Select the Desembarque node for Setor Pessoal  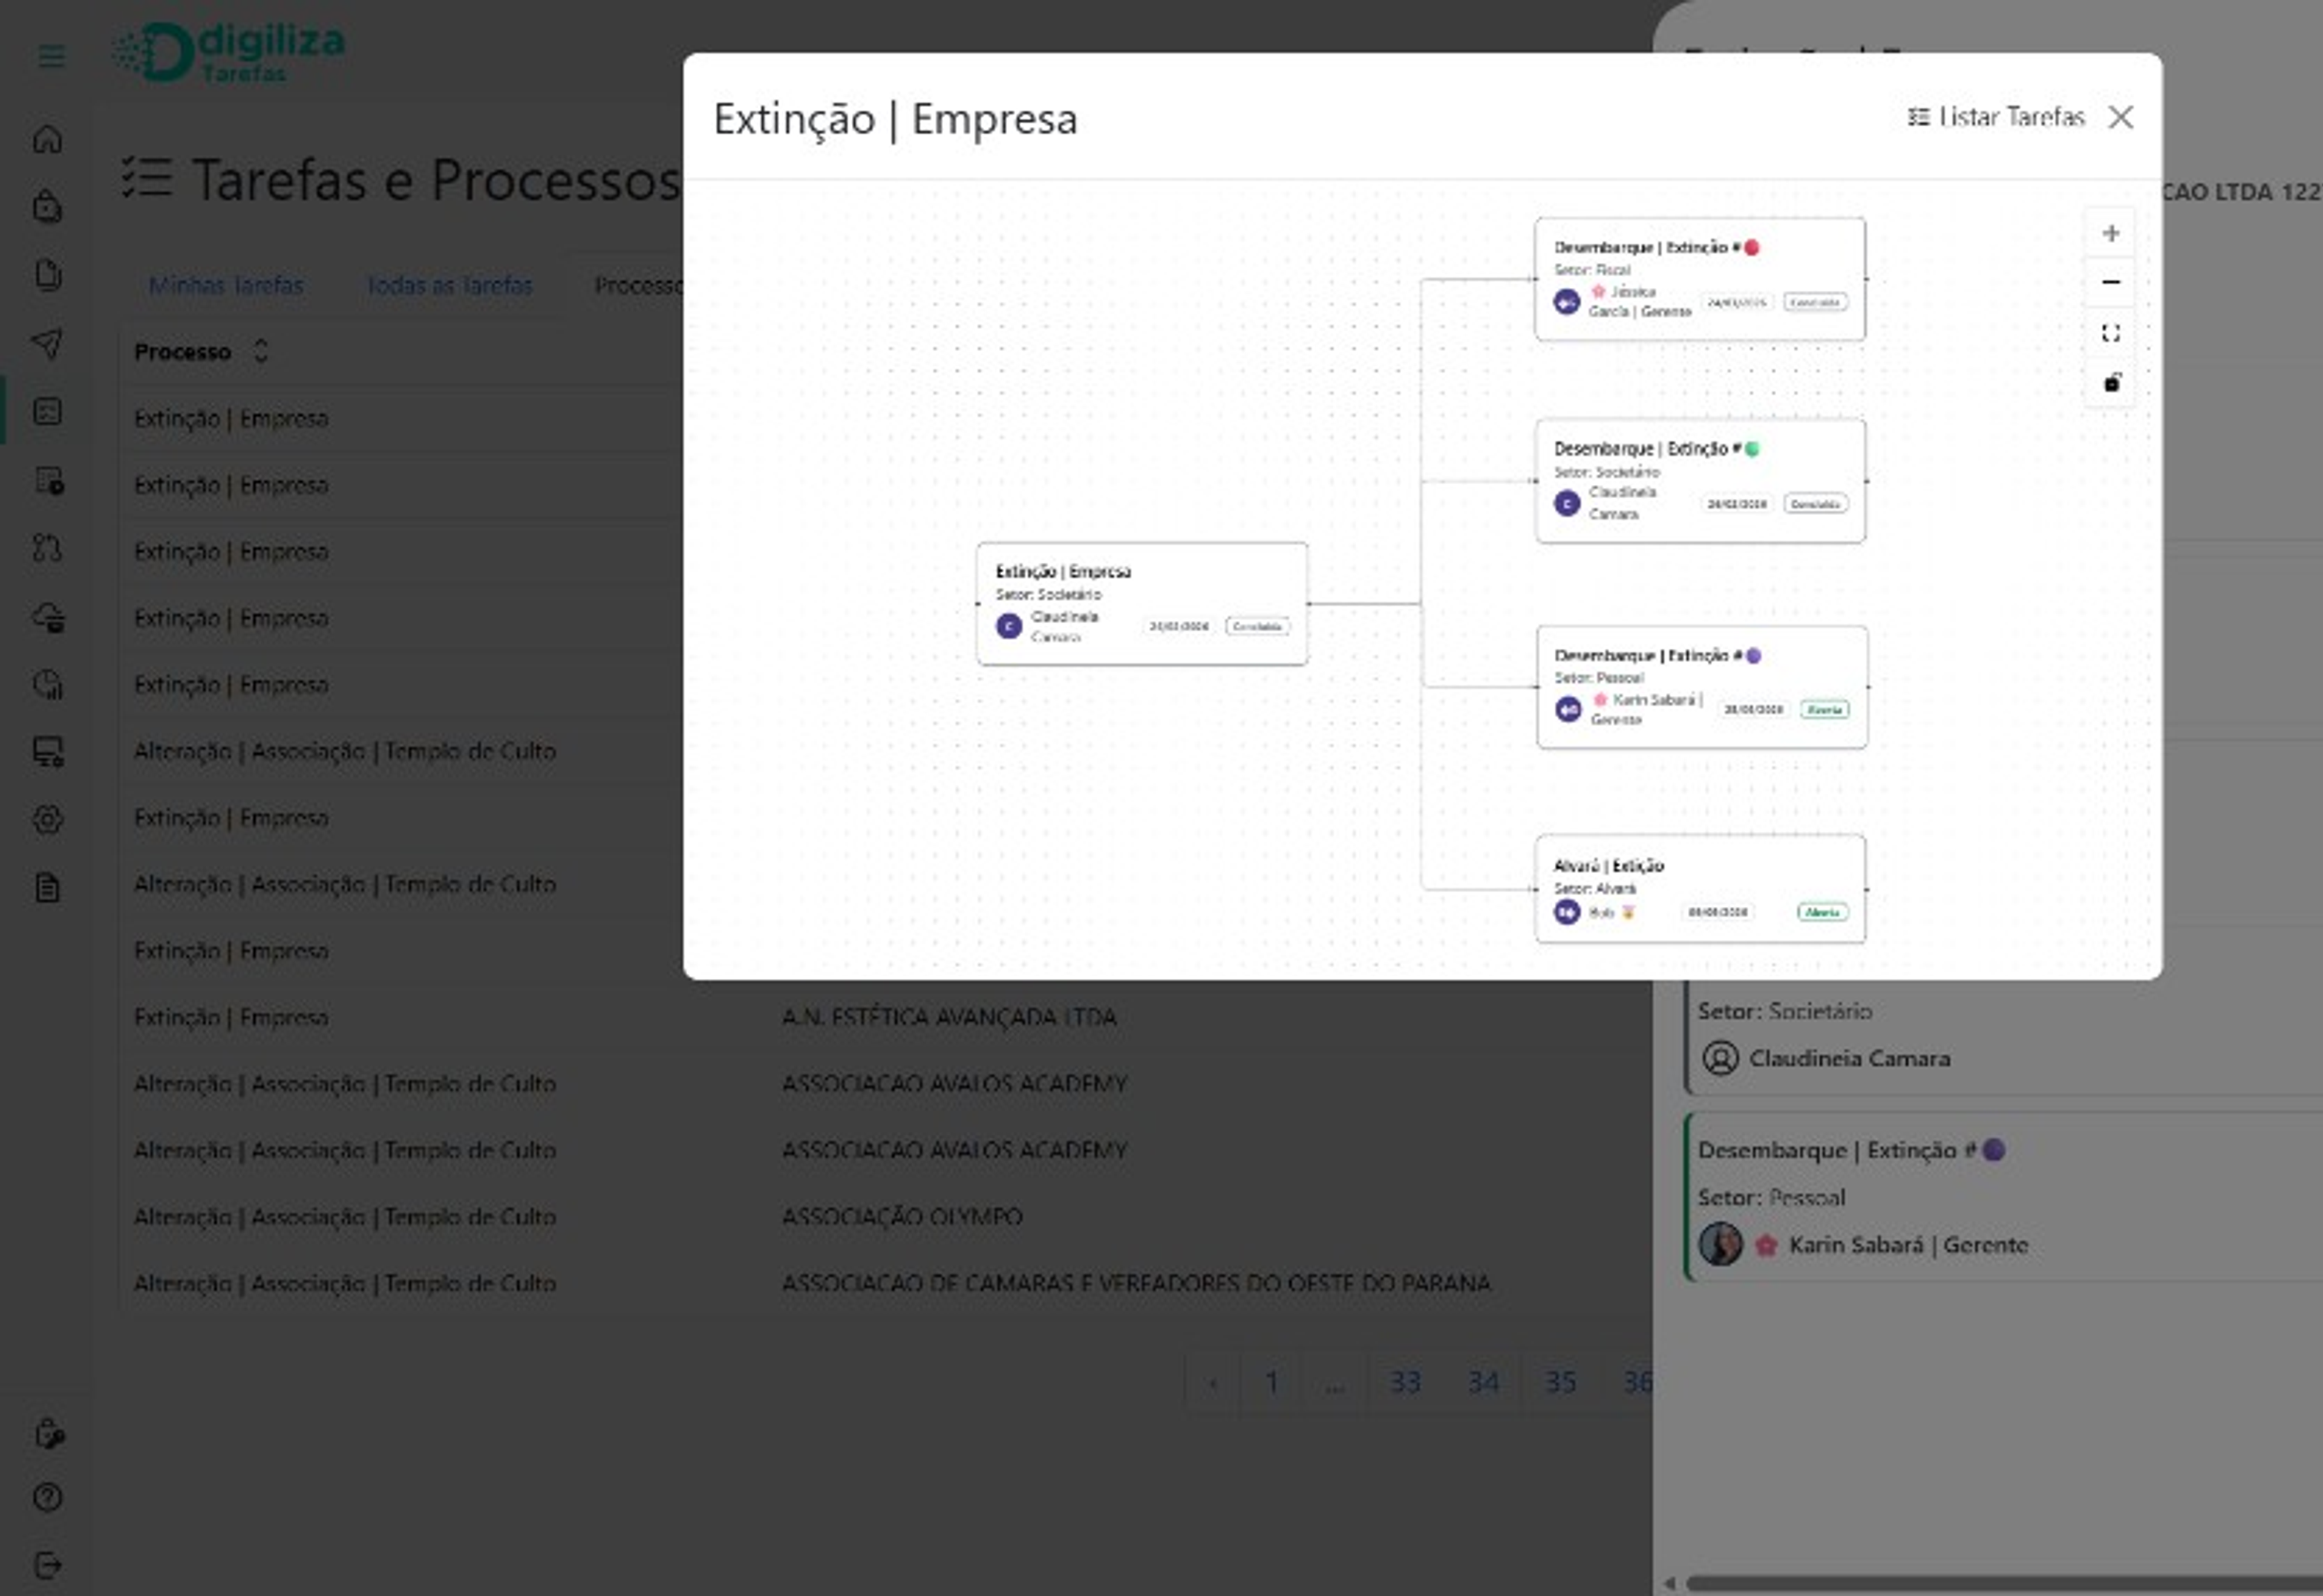click(1702, 687)
